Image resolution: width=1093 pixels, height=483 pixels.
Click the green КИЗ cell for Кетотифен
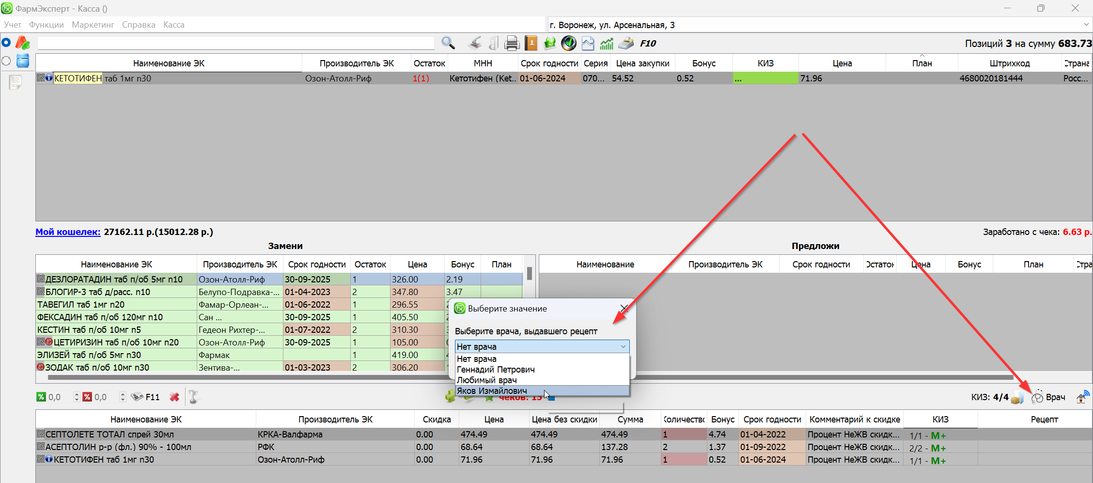(765, 78)
